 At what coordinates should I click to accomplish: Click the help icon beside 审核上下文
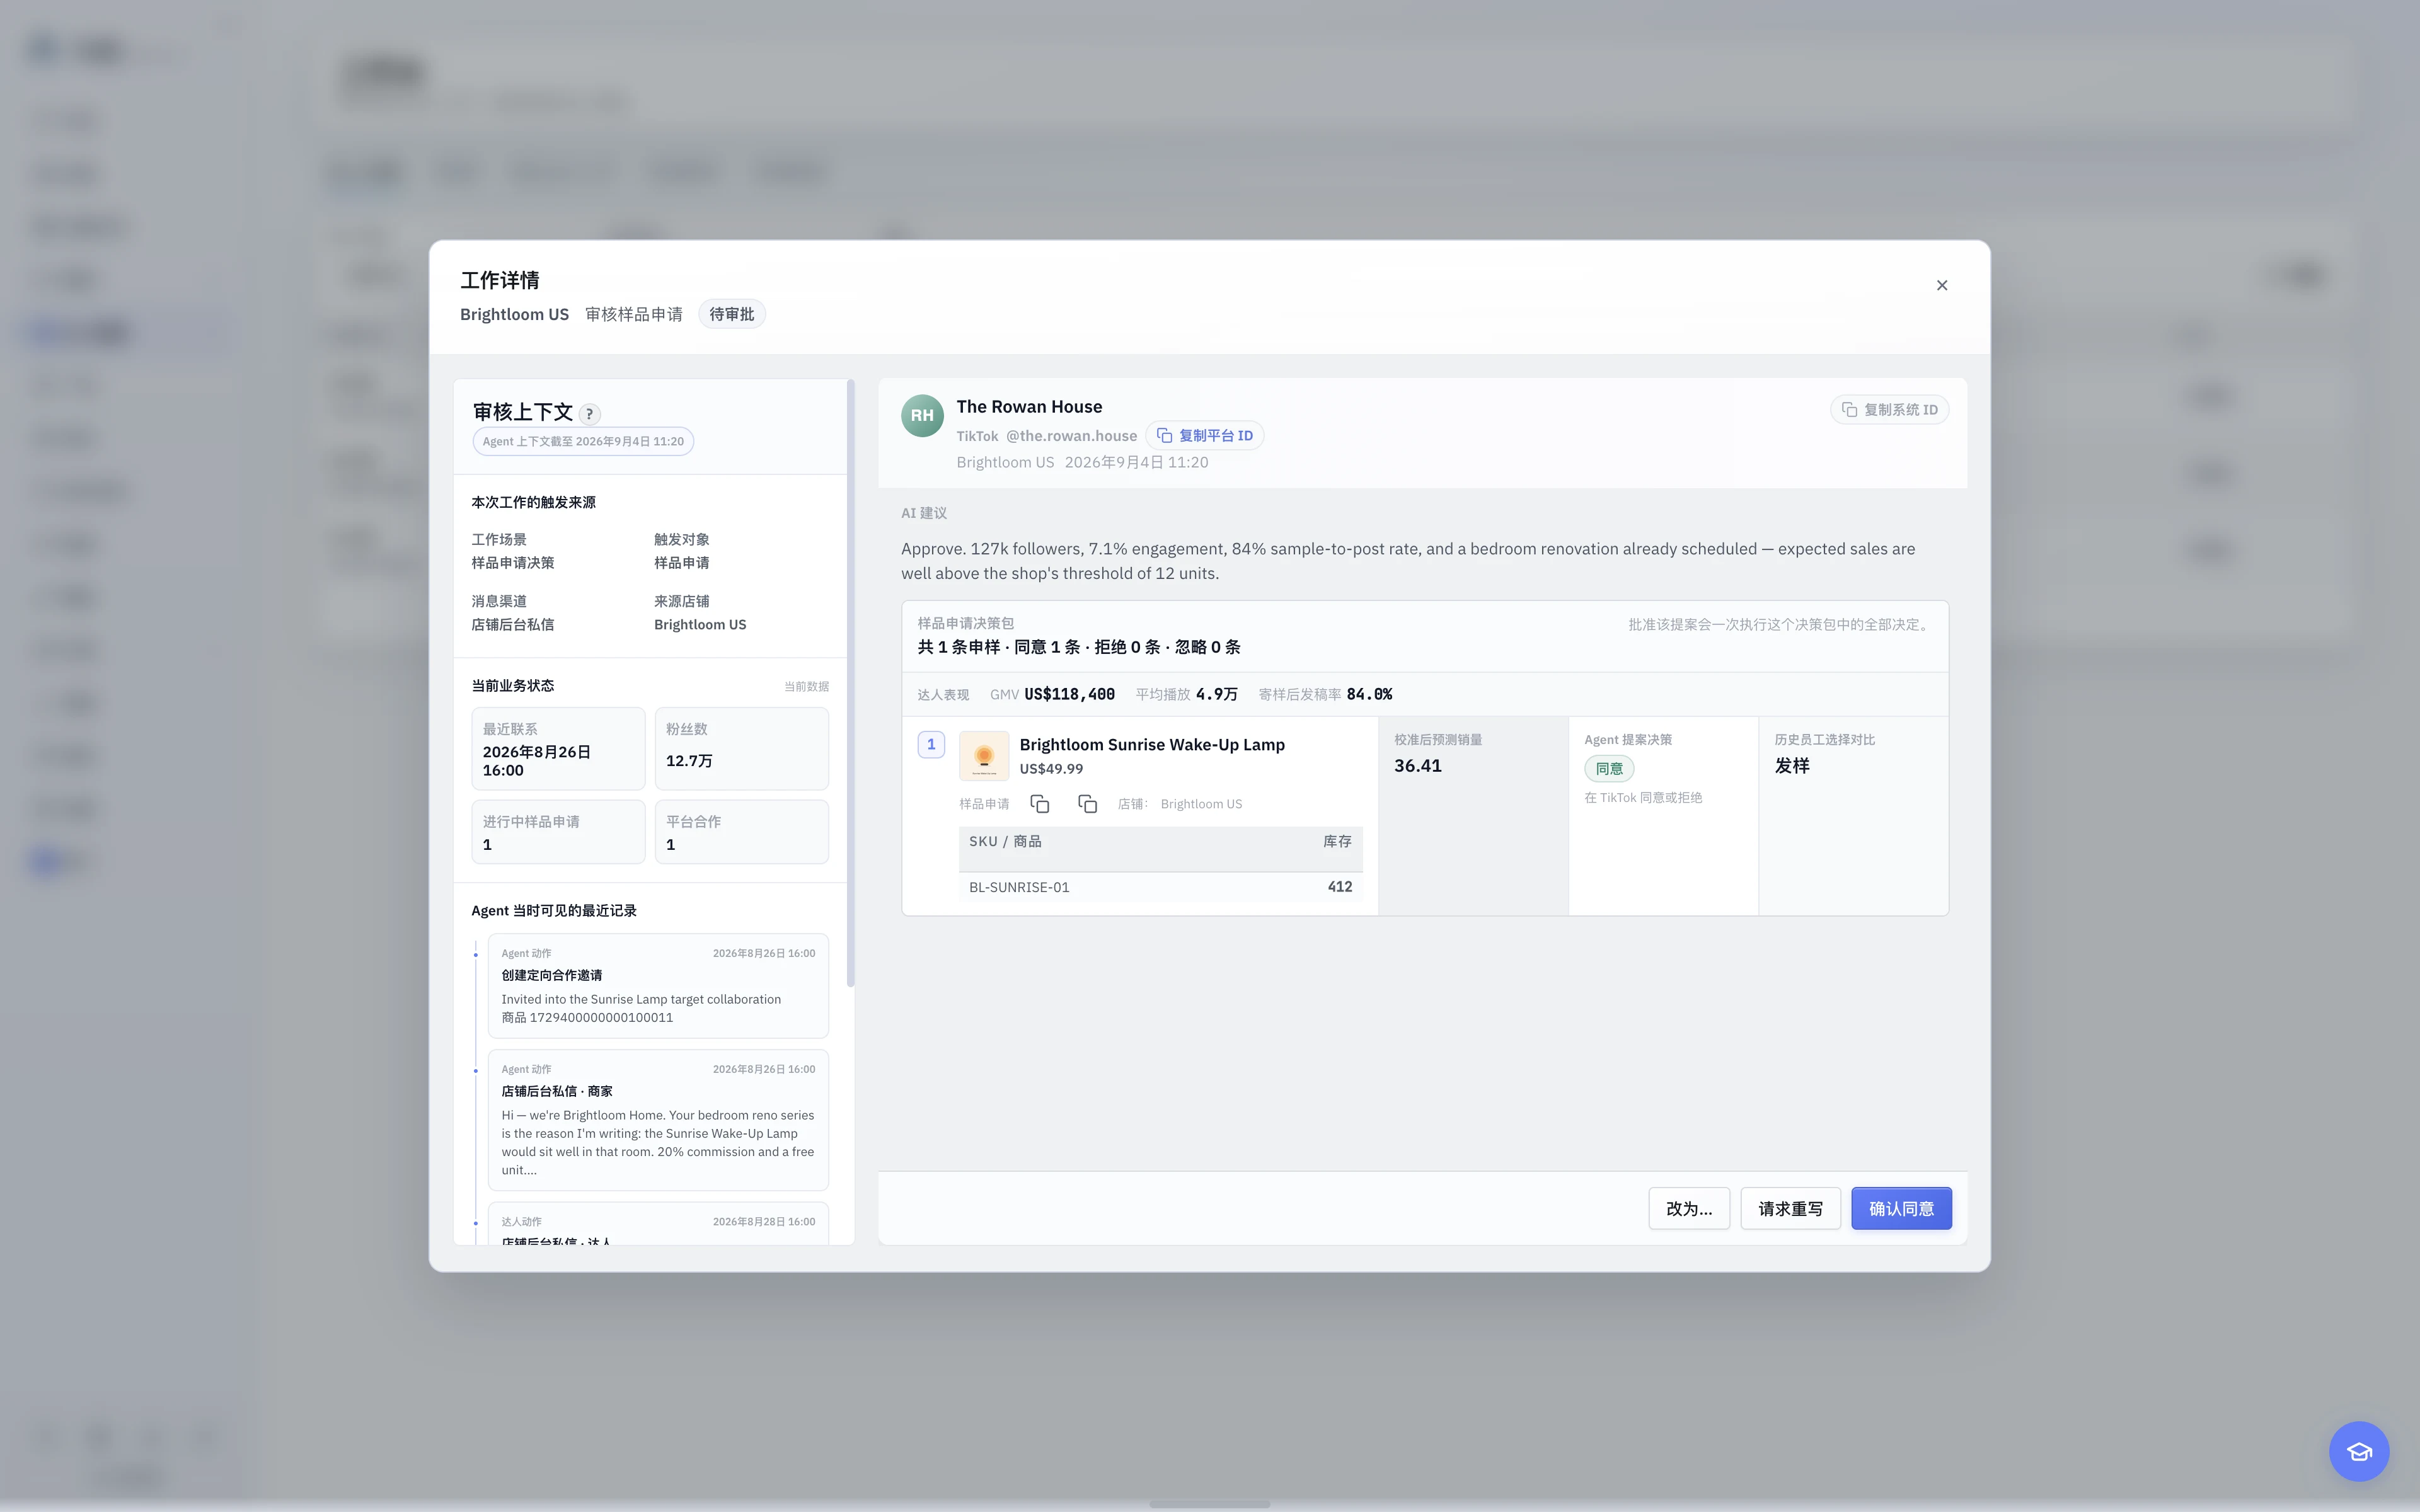pyautogui.click(x=589, y=414)
